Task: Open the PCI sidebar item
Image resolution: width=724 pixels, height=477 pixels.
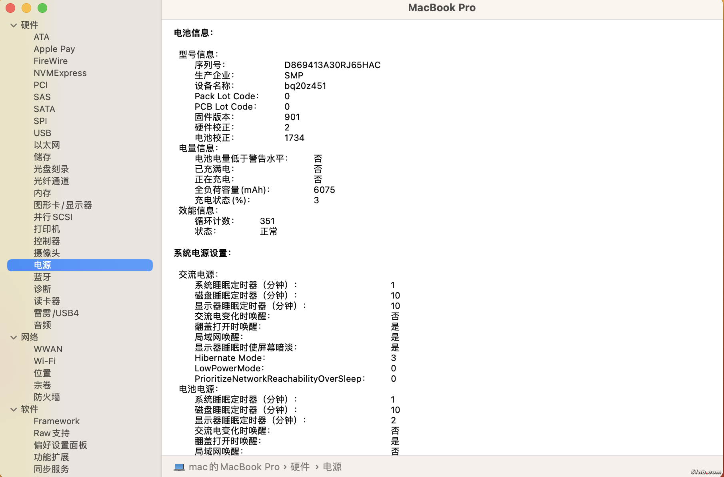Action: (x=41, y=85)
